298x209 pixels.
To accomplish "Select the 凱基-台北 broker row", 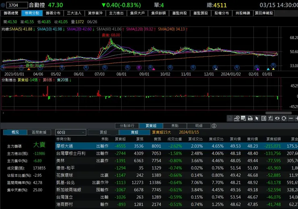I will point(176,182).
